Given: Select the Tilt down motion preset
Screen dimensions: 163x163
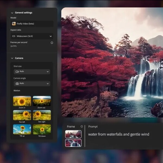Looking at the screenshot, I should click(42, 129).
